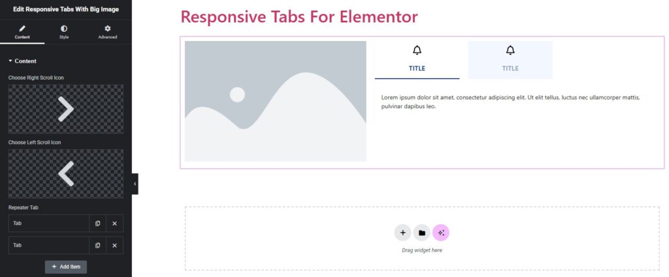Open template library folder icon
669x277 pixels.
pyautogui.click(x=422, y=233)
